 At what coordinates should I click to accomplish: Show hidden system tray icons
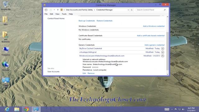pyautogui.click(x=172, y=109)
